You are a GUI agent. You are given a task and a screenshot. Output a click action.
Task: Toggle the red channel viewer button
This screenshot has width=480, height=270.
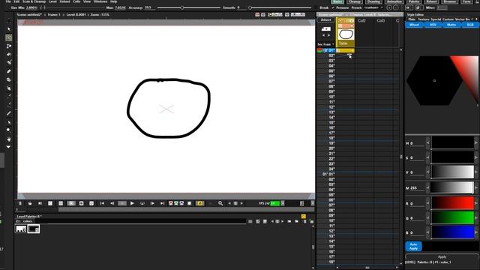[x=171, y=203]
